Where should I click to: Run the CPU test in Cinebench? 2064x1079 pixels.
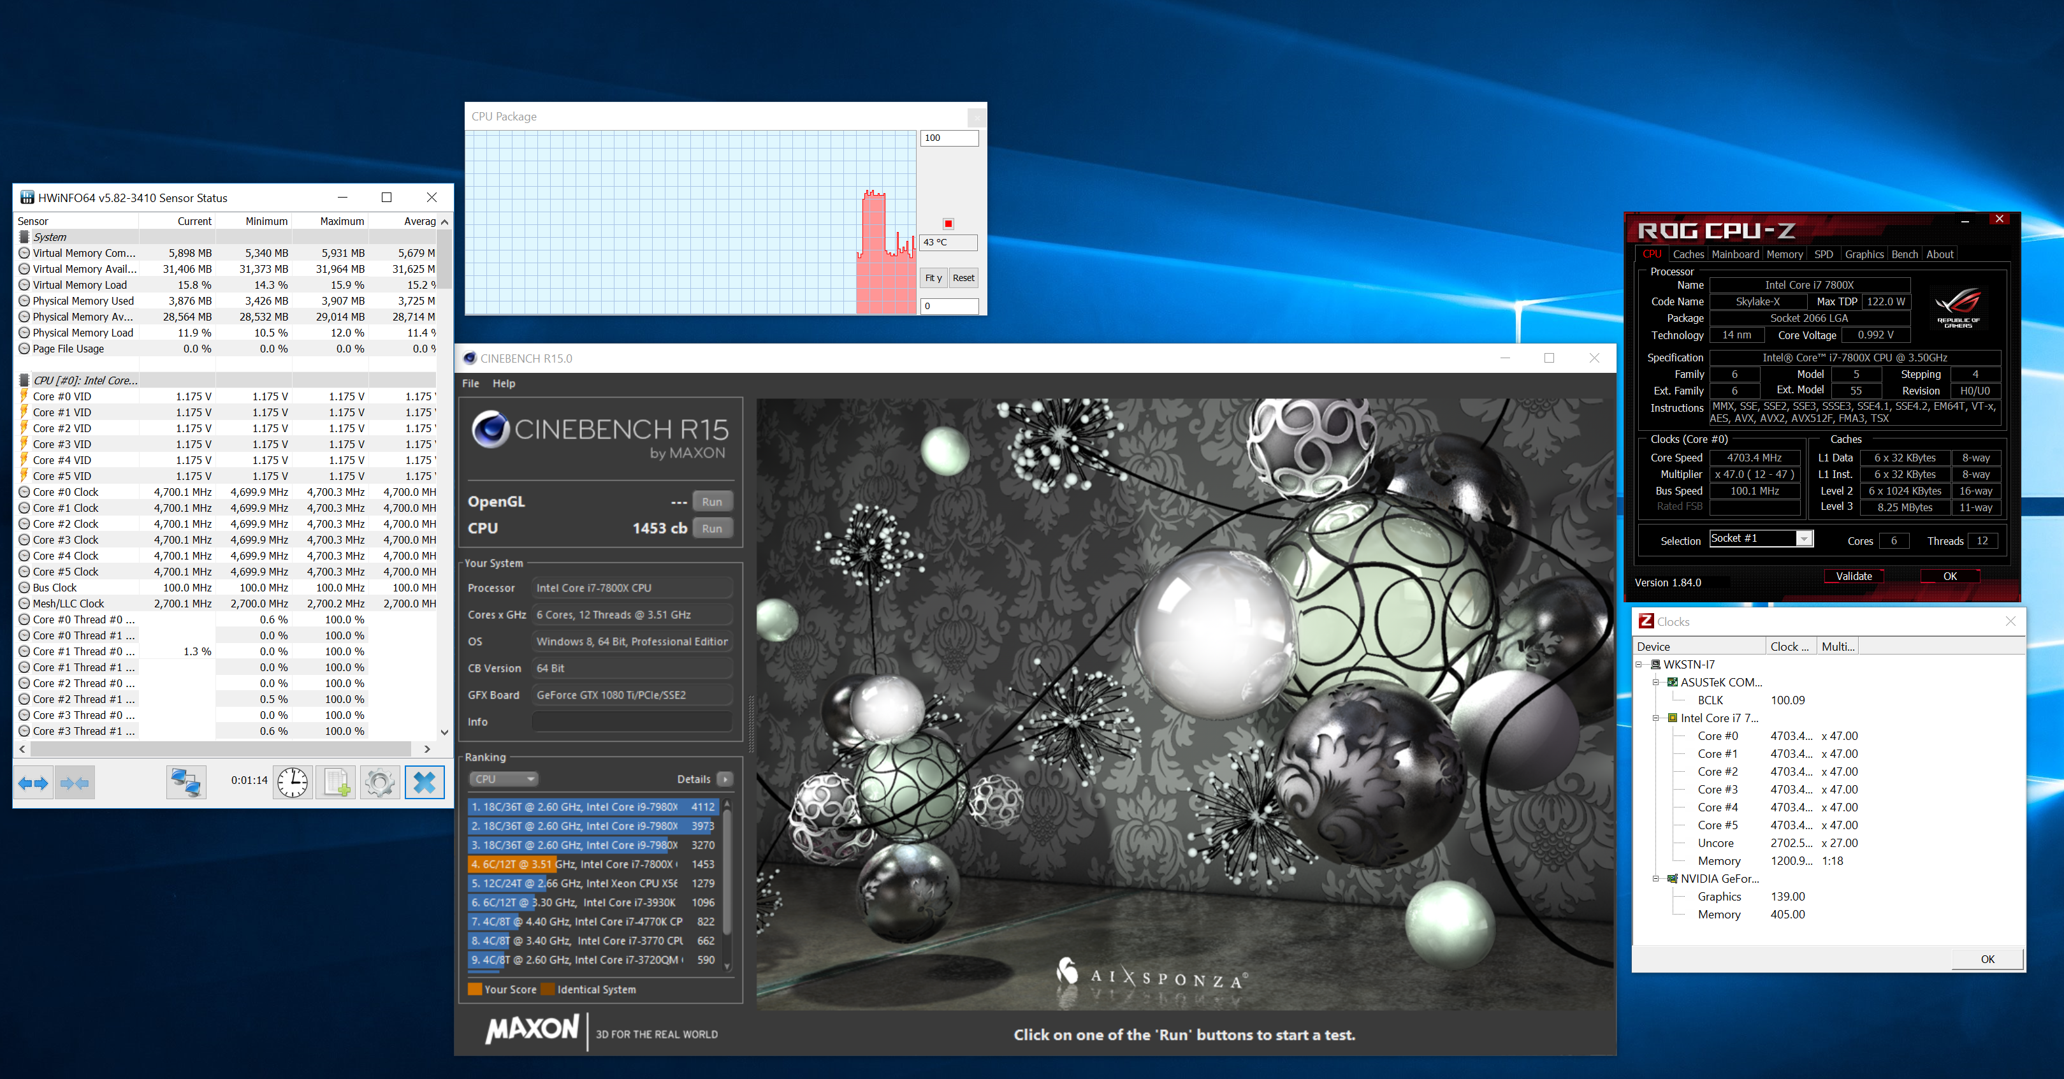pyautogui.click(x=711, y=529)
